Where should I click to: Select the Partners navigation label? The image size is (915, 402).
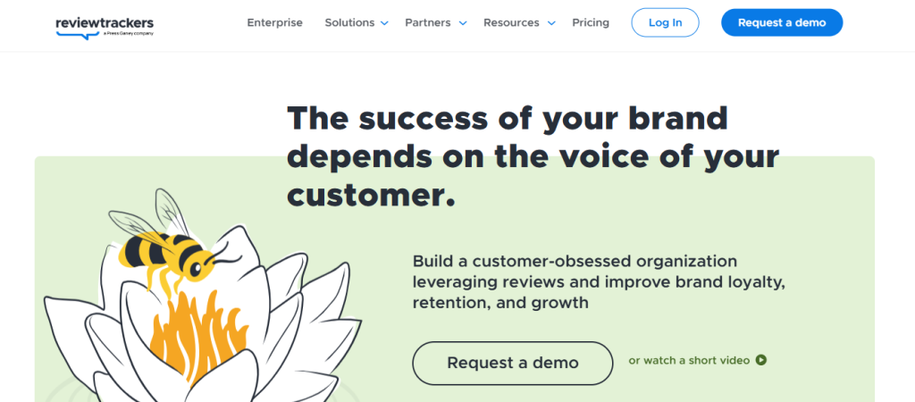pos(428,22)
